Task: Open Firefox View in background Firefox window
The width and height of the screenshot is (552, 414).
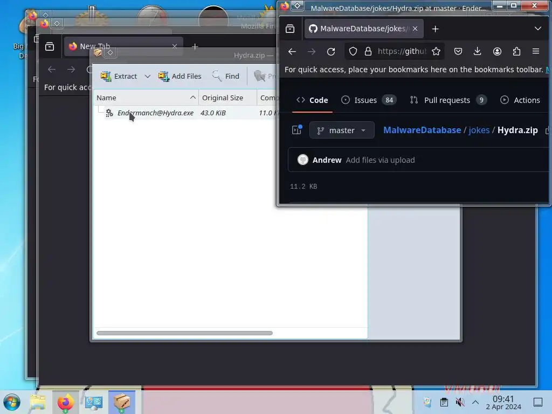Action: pyautogui.click(x=50, y=46)
